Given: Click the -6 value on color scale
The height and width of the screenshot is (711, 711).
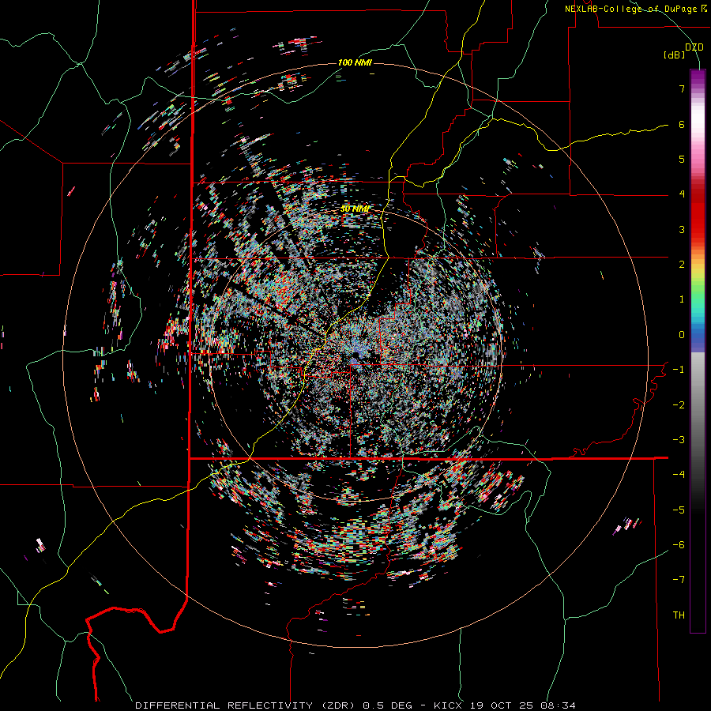Looking at the screenshot, I should click(x=679, y=544).
